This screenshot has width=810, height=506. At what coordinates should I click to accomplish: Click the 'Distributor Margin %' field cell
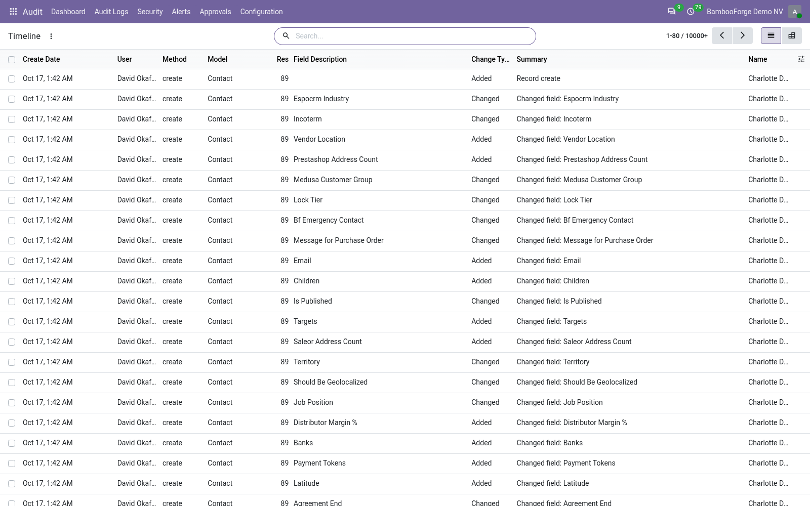(326, 423)
